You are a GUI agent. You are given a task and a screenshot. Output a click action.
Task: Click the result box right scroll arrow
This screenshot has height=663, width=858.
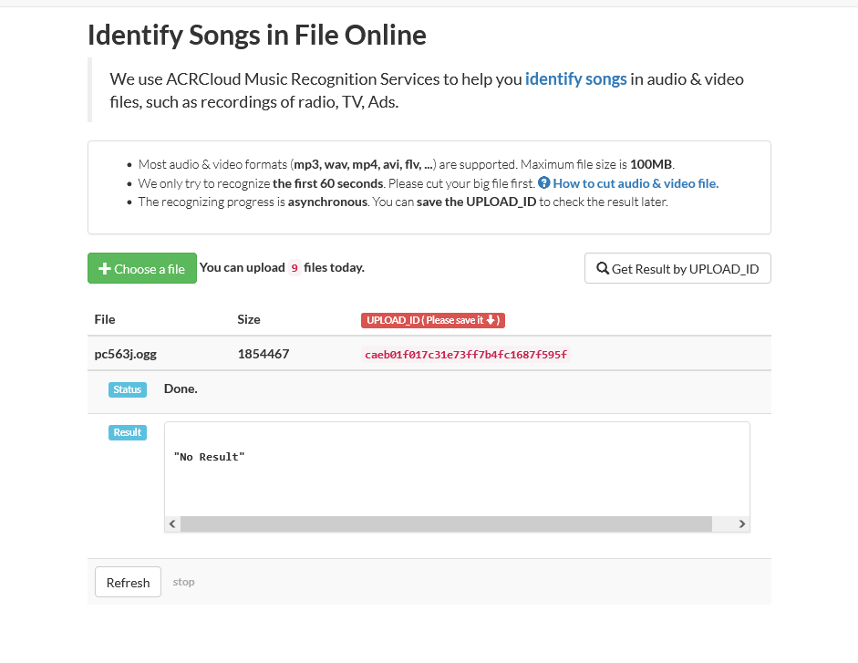click(x=742, y=524)
